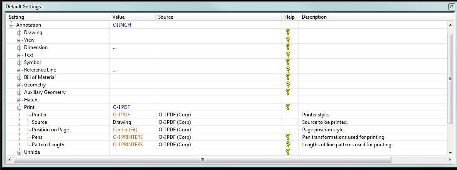
Task: Expand the Geometry tree node
Action: coord(19,85)
